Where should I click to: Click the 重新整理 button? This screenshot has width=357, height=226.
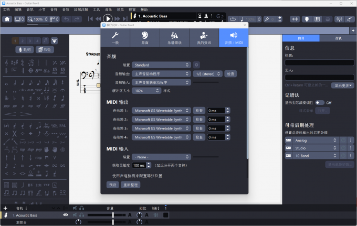click(x=131, y=185)
